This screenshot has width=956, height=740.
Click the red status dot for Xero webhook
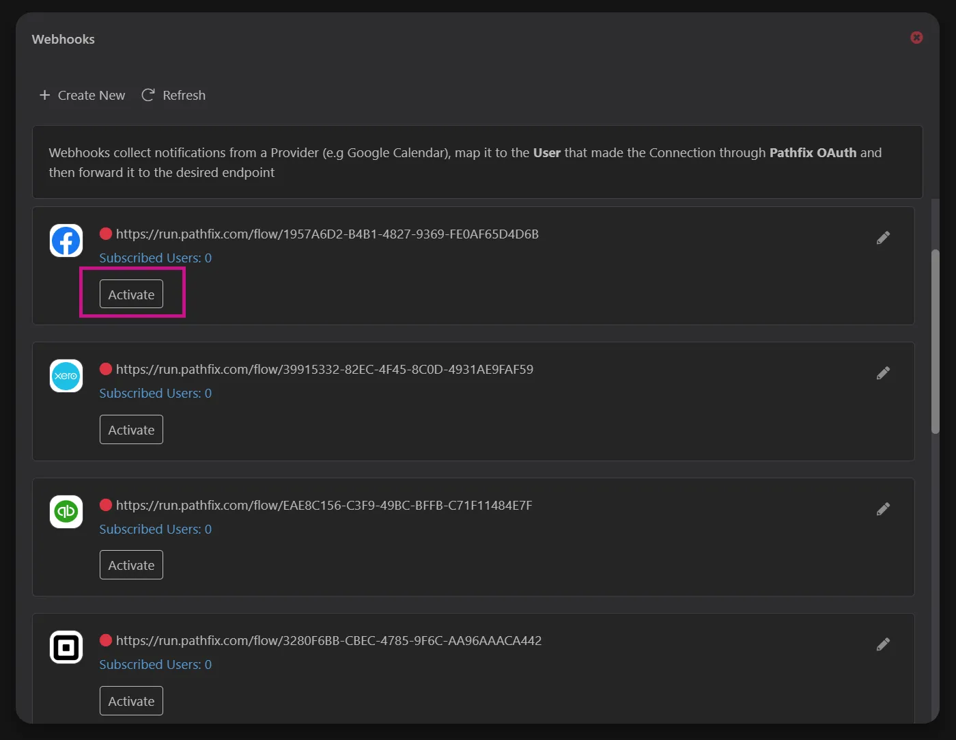[106, 369]
